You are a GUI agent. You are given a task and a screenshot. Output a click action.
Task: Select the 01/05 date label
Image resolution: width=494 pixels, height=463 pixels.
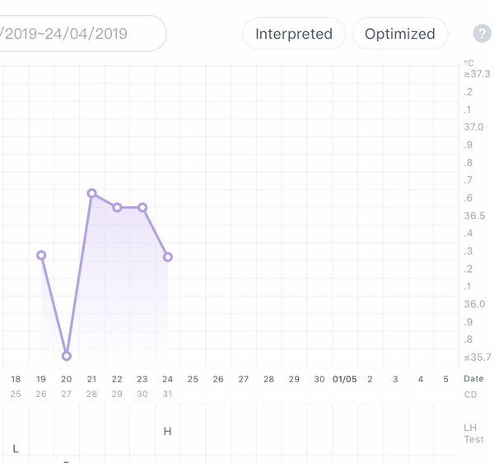(x=344, y=379)
